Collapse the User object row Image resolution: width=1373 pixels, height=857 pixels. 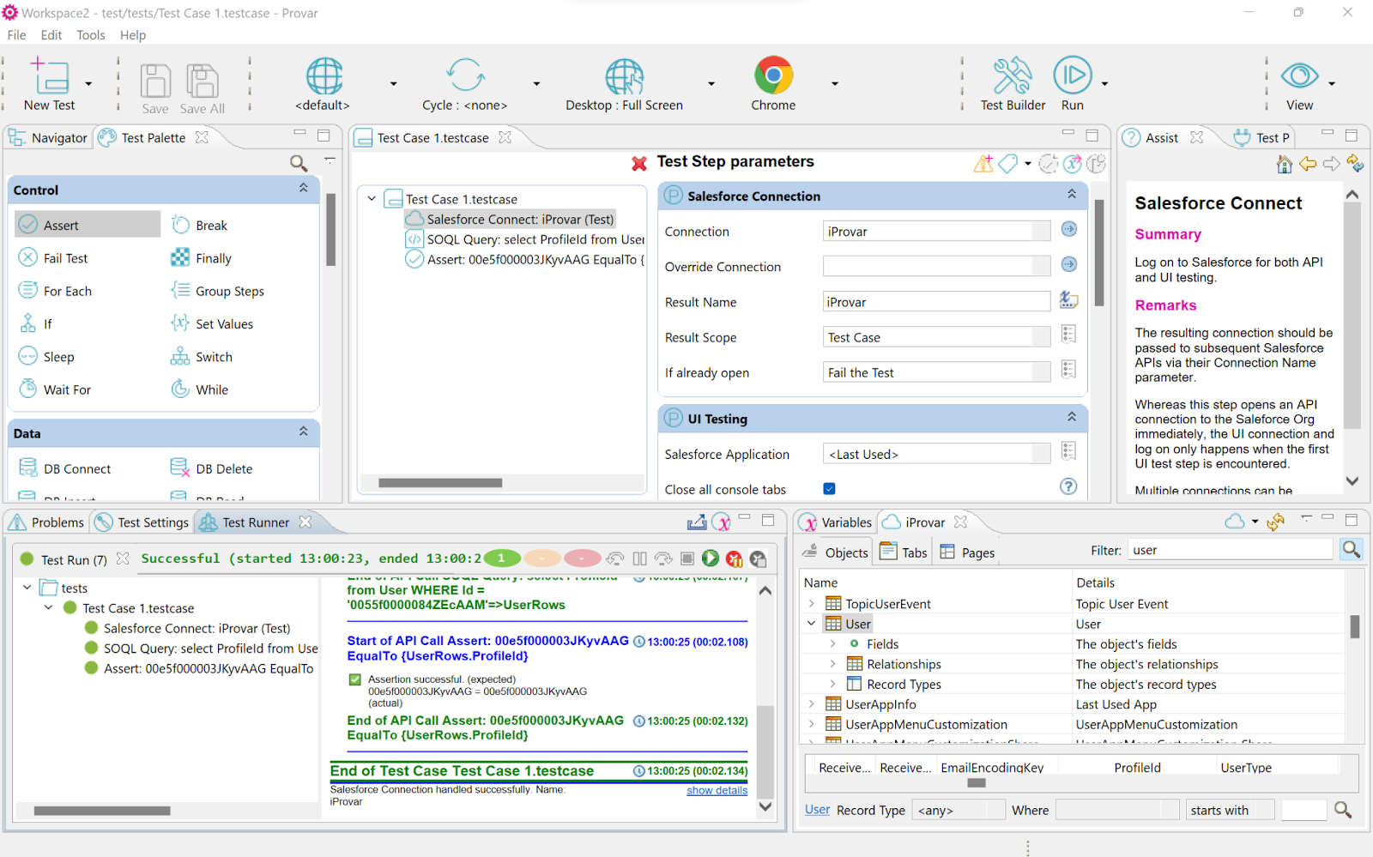point(811,624)
